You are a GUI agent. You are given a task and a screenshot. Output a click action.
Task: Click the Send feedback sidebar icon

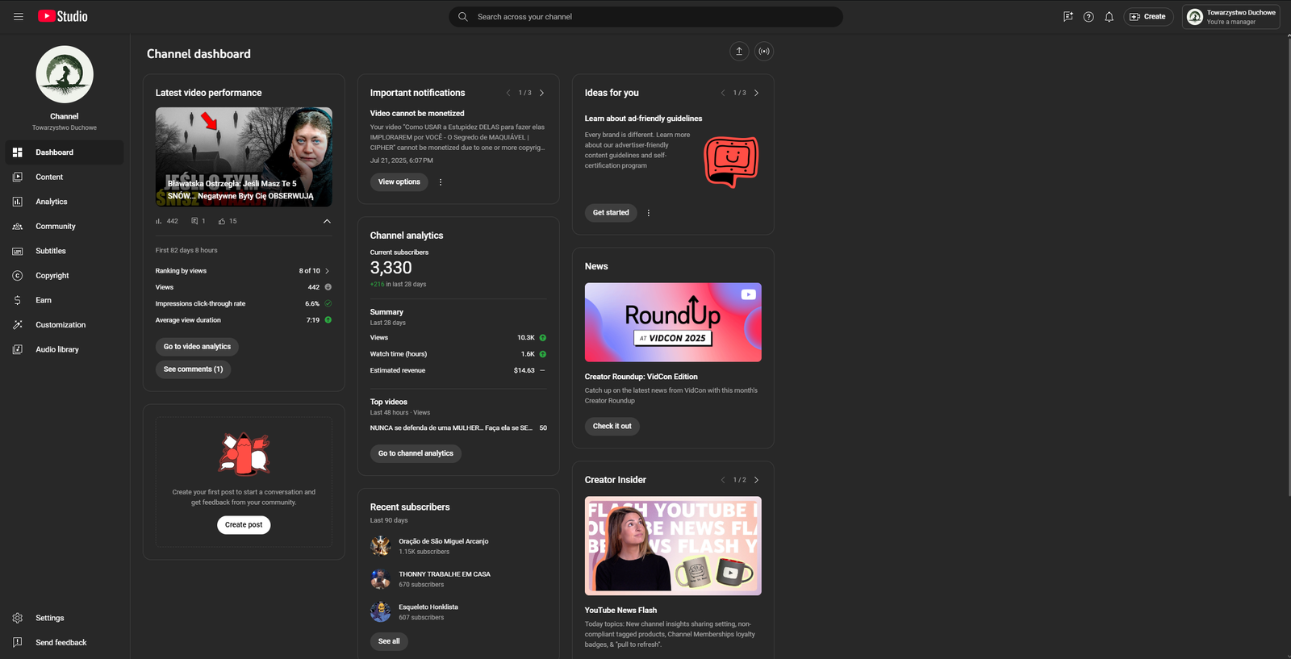[x=18, y=643]
